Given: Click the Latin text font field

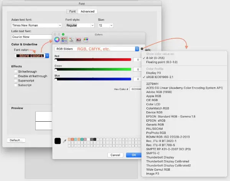Looking at the screenshot, I should (32, 37).
